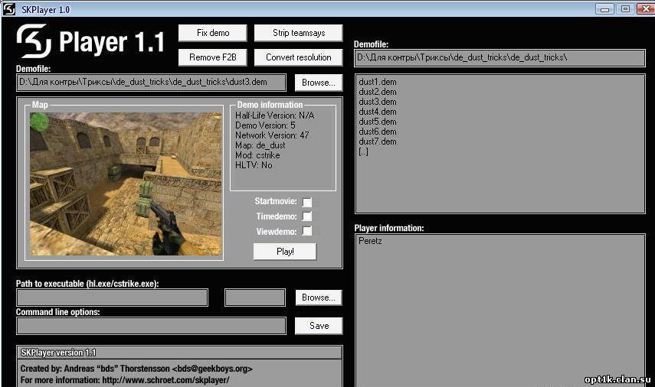Focus the Command line options field
This screenshot has height=387, width=655.
point(151,326)
